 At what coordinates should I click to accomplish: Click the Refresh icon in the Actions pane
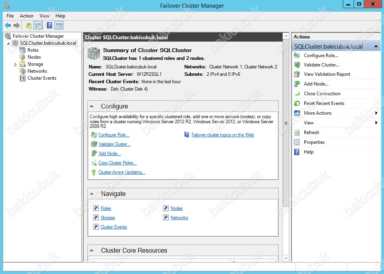coord(297,133)
